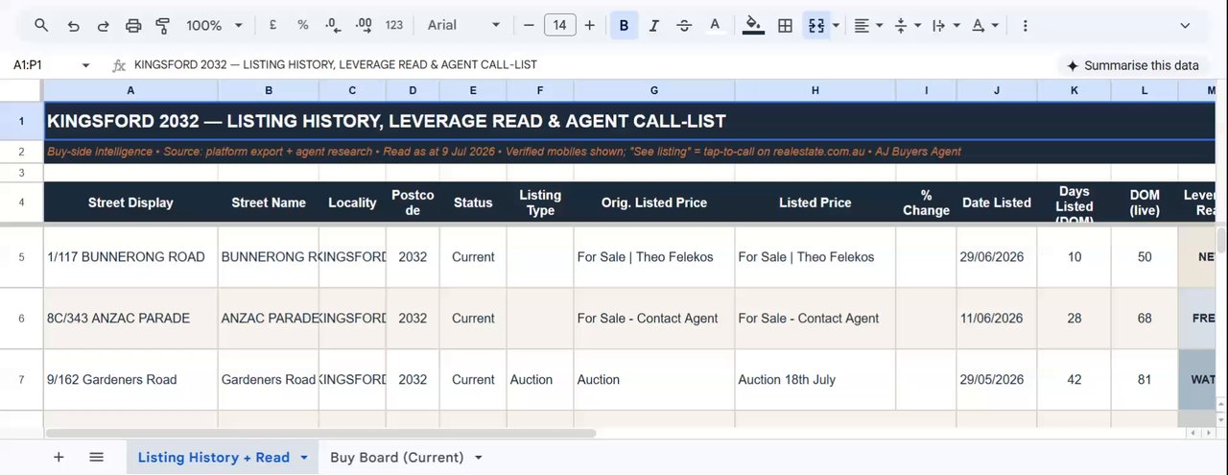Click the Summarise this data button

1133,65
